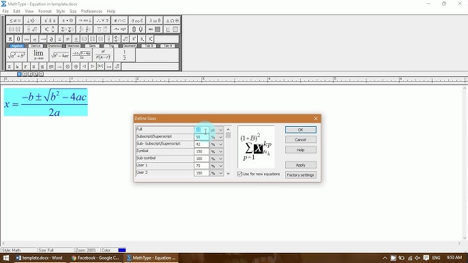Viewport: 468px width, 263px height.
Task: Click the blue Color swatch in the status bar
Action: click(122, 250)
